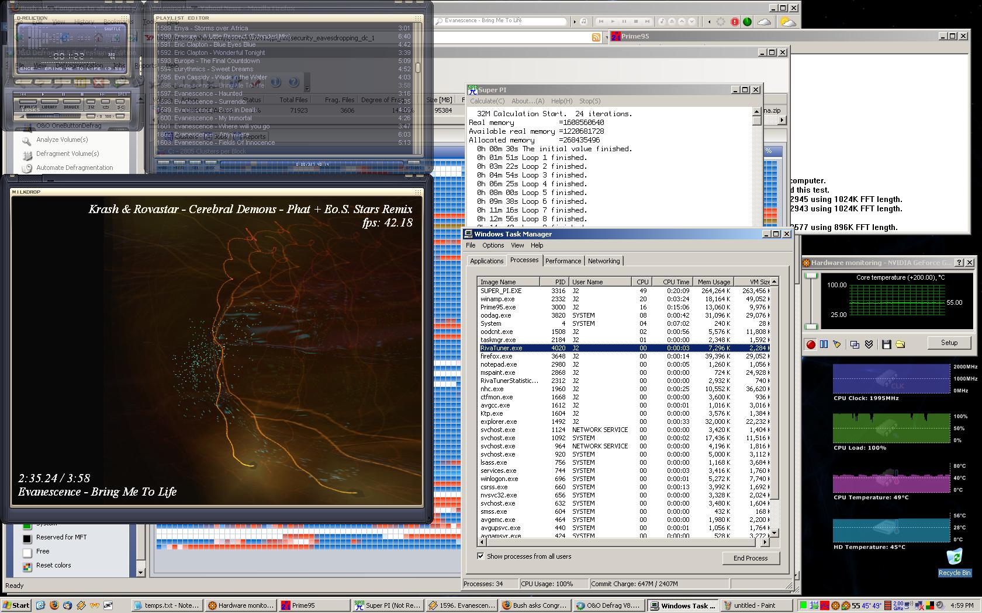This screenshot has height=613, width=982.
Task: Select the SUPER_PI.EXE process row
Action: (624, 291)
